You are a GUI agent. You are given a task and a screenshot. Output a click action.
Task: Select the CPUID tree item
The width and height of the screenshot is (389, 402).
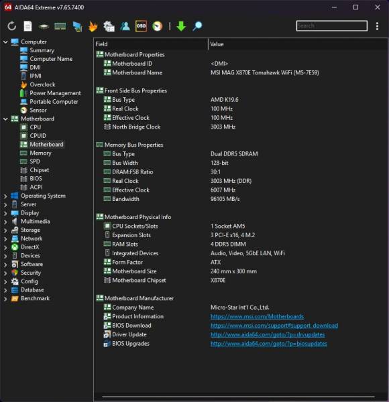pos(38,135)
